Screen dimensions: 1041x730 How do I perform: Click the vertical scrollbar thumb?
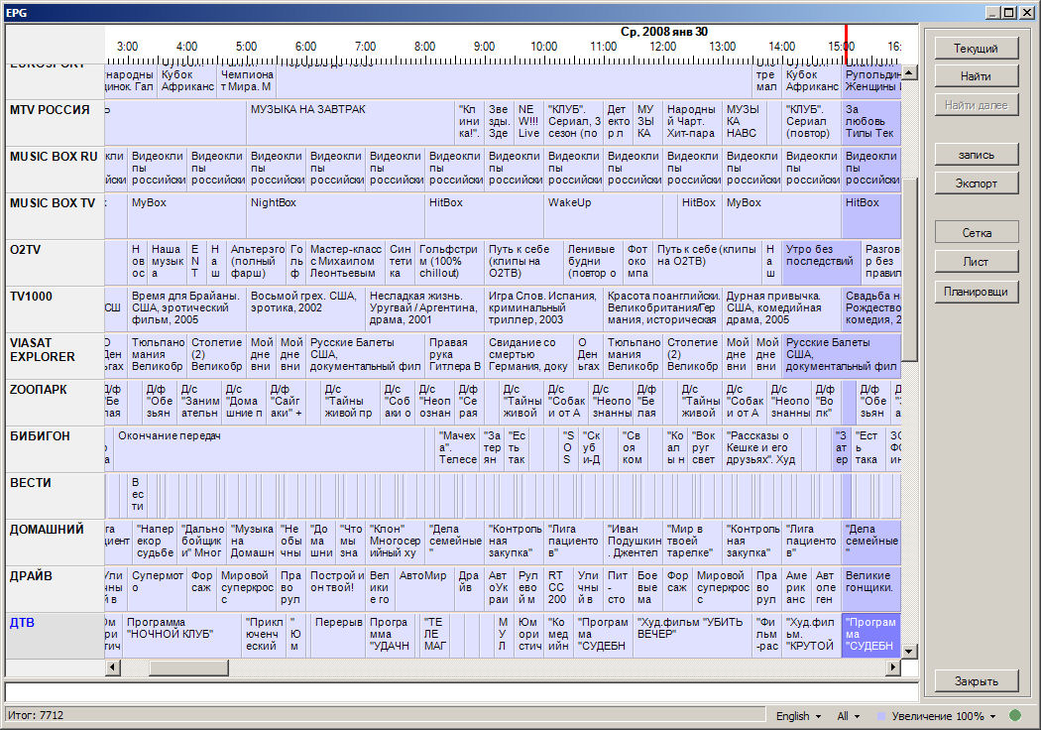point(909,269)
